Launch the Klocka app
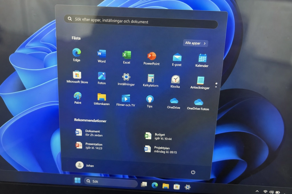 [x=175, y=82]
